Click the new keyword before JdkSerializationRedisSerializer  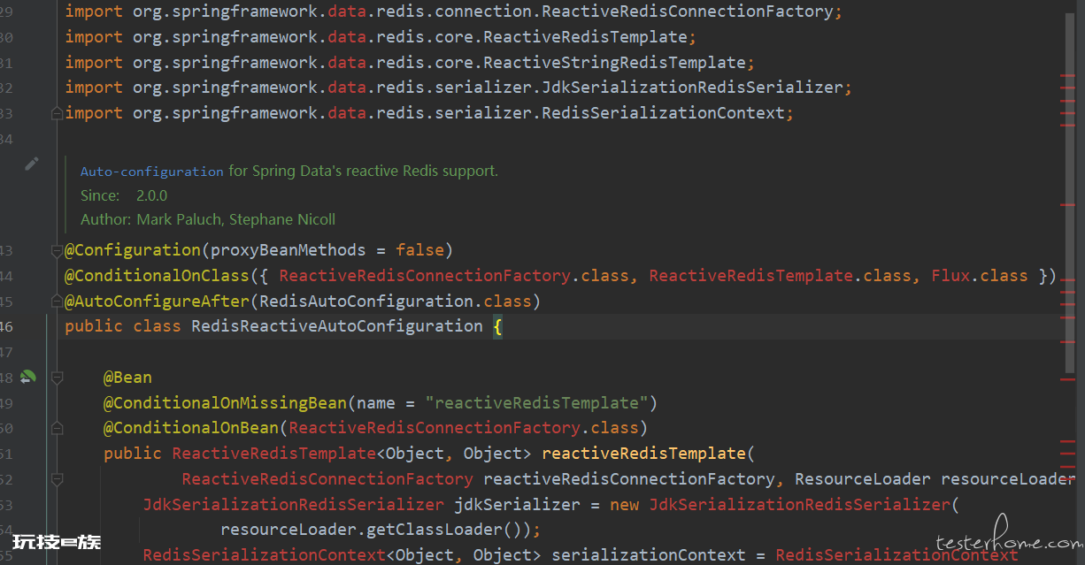pyautogui.click(x=624, y=504)
